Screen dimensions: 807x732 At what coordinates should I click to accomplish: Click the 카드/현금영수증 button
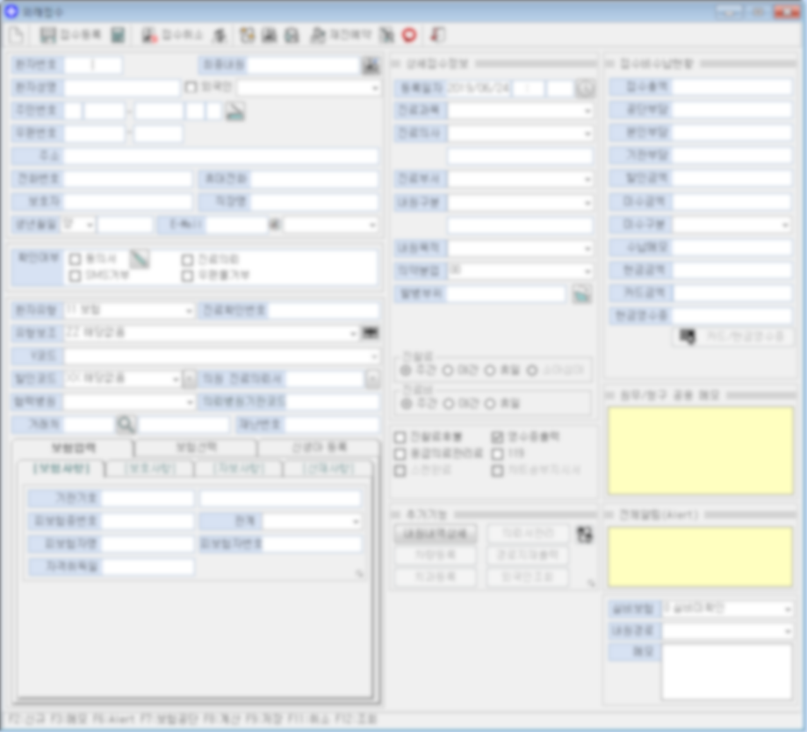click(x=732, y=337)
